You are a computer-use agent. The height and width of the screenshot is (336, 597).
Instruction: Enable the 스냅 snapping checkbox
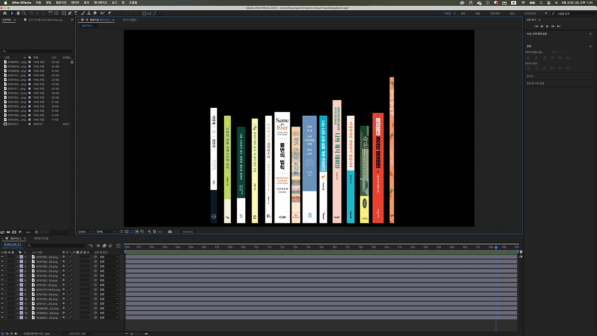(x=144, y=14)
